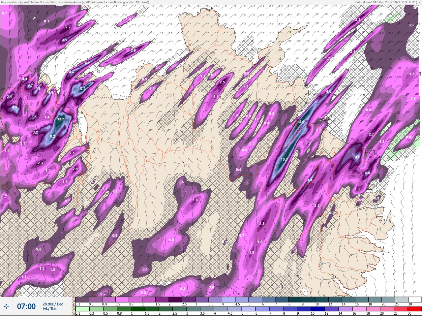Select the 8.2 precipitation value label
The image size is (422, 316).
point(52,136)
